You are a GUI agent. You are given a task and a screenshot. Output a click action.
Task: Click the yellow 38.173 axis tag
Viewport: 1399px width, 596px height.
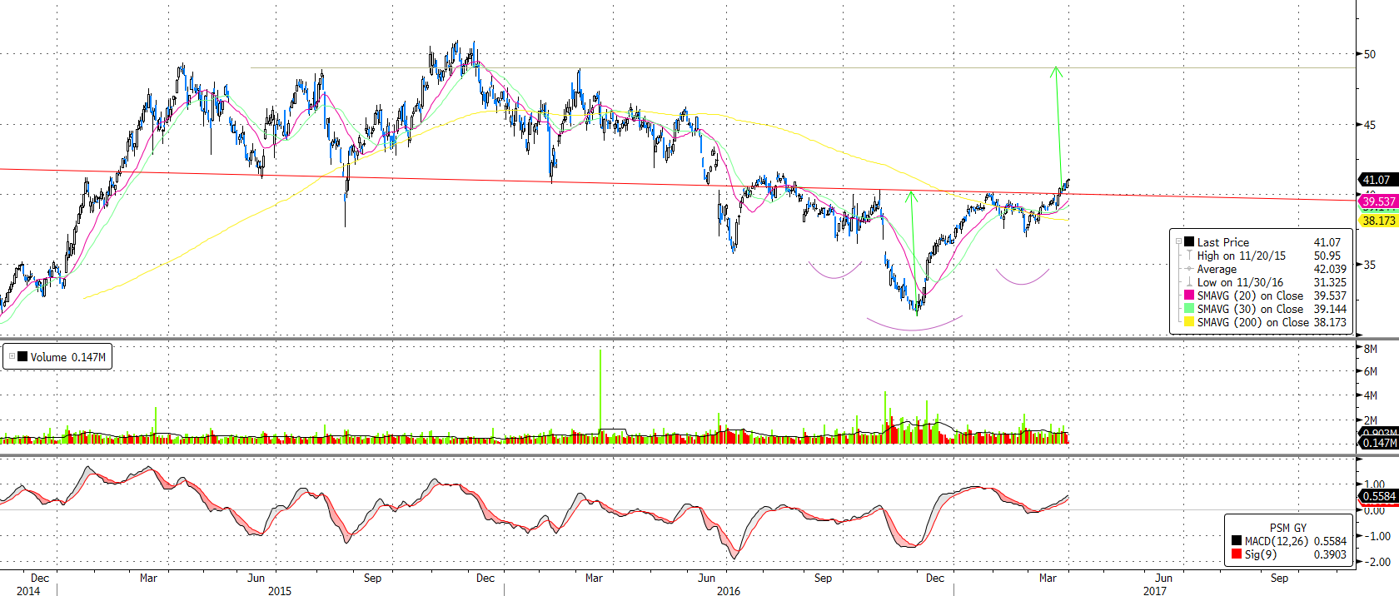[x=1378, y=221]
